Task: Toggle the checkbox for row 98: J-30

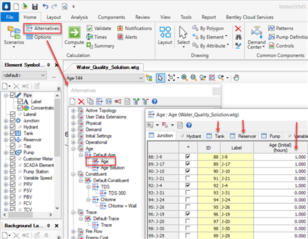Action: (188, 228)
